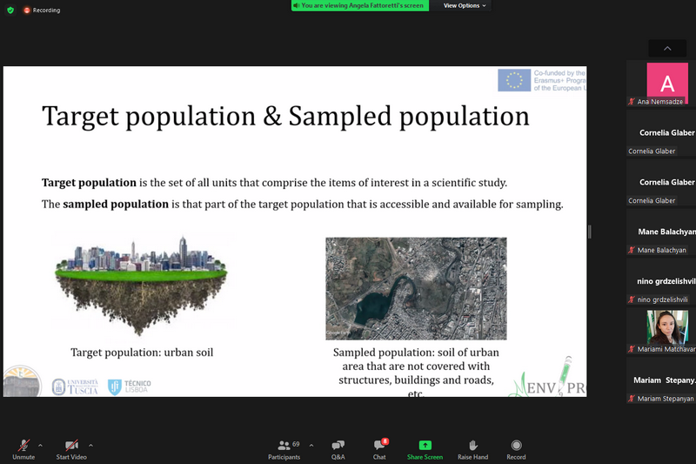Open the Q&A panel
This screenshot has height=464, width=696.
[x=338, y=449]
